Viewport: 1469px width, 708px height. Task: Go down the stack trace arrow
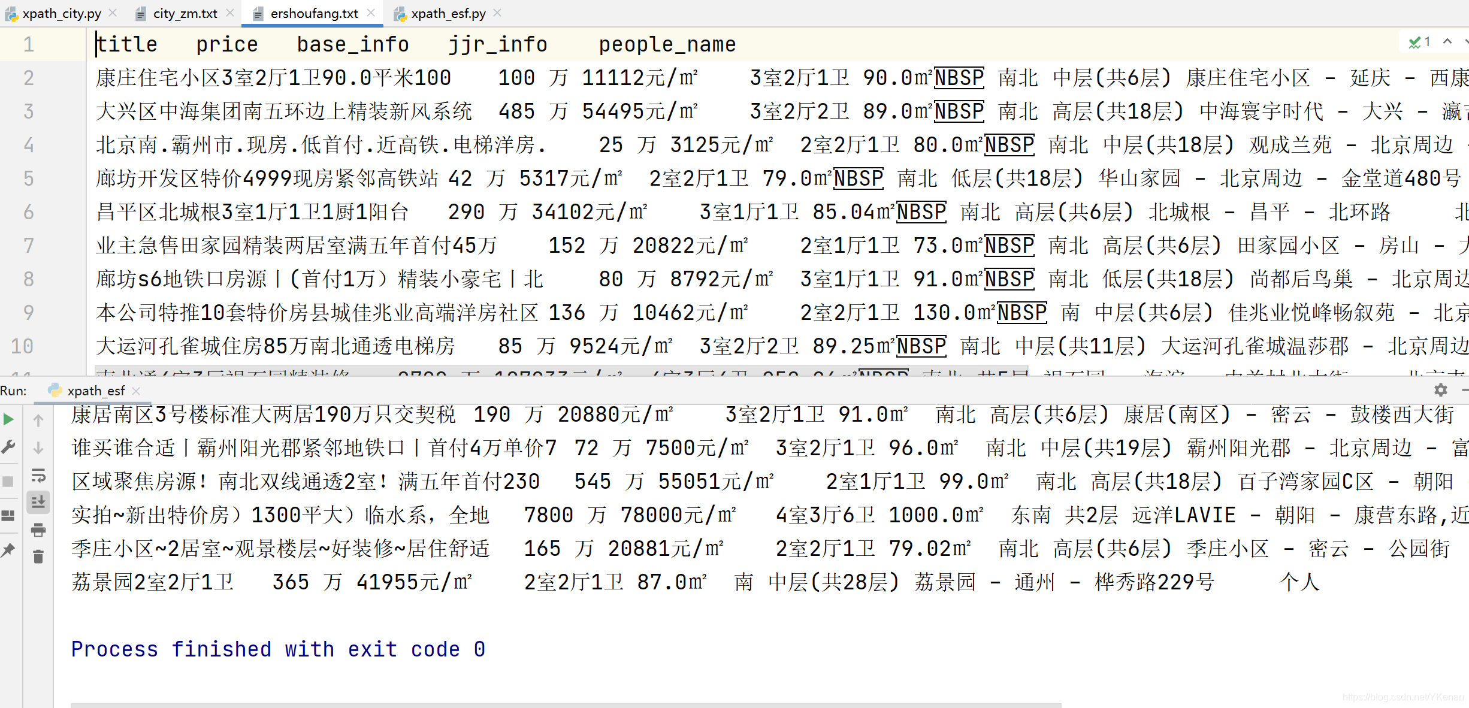[x=38, y=448]
